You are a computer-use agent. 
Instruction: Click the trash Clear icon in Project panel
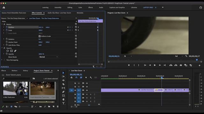coord(58,106)
